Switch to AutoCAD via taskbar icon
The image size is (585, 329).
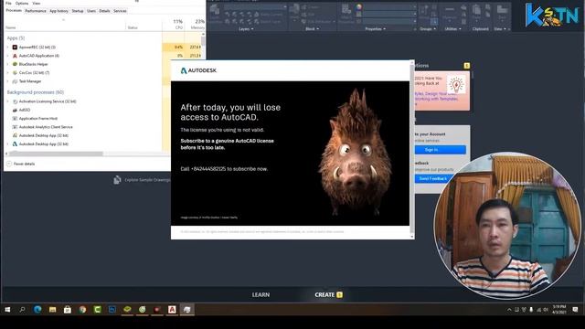point(172,310)
